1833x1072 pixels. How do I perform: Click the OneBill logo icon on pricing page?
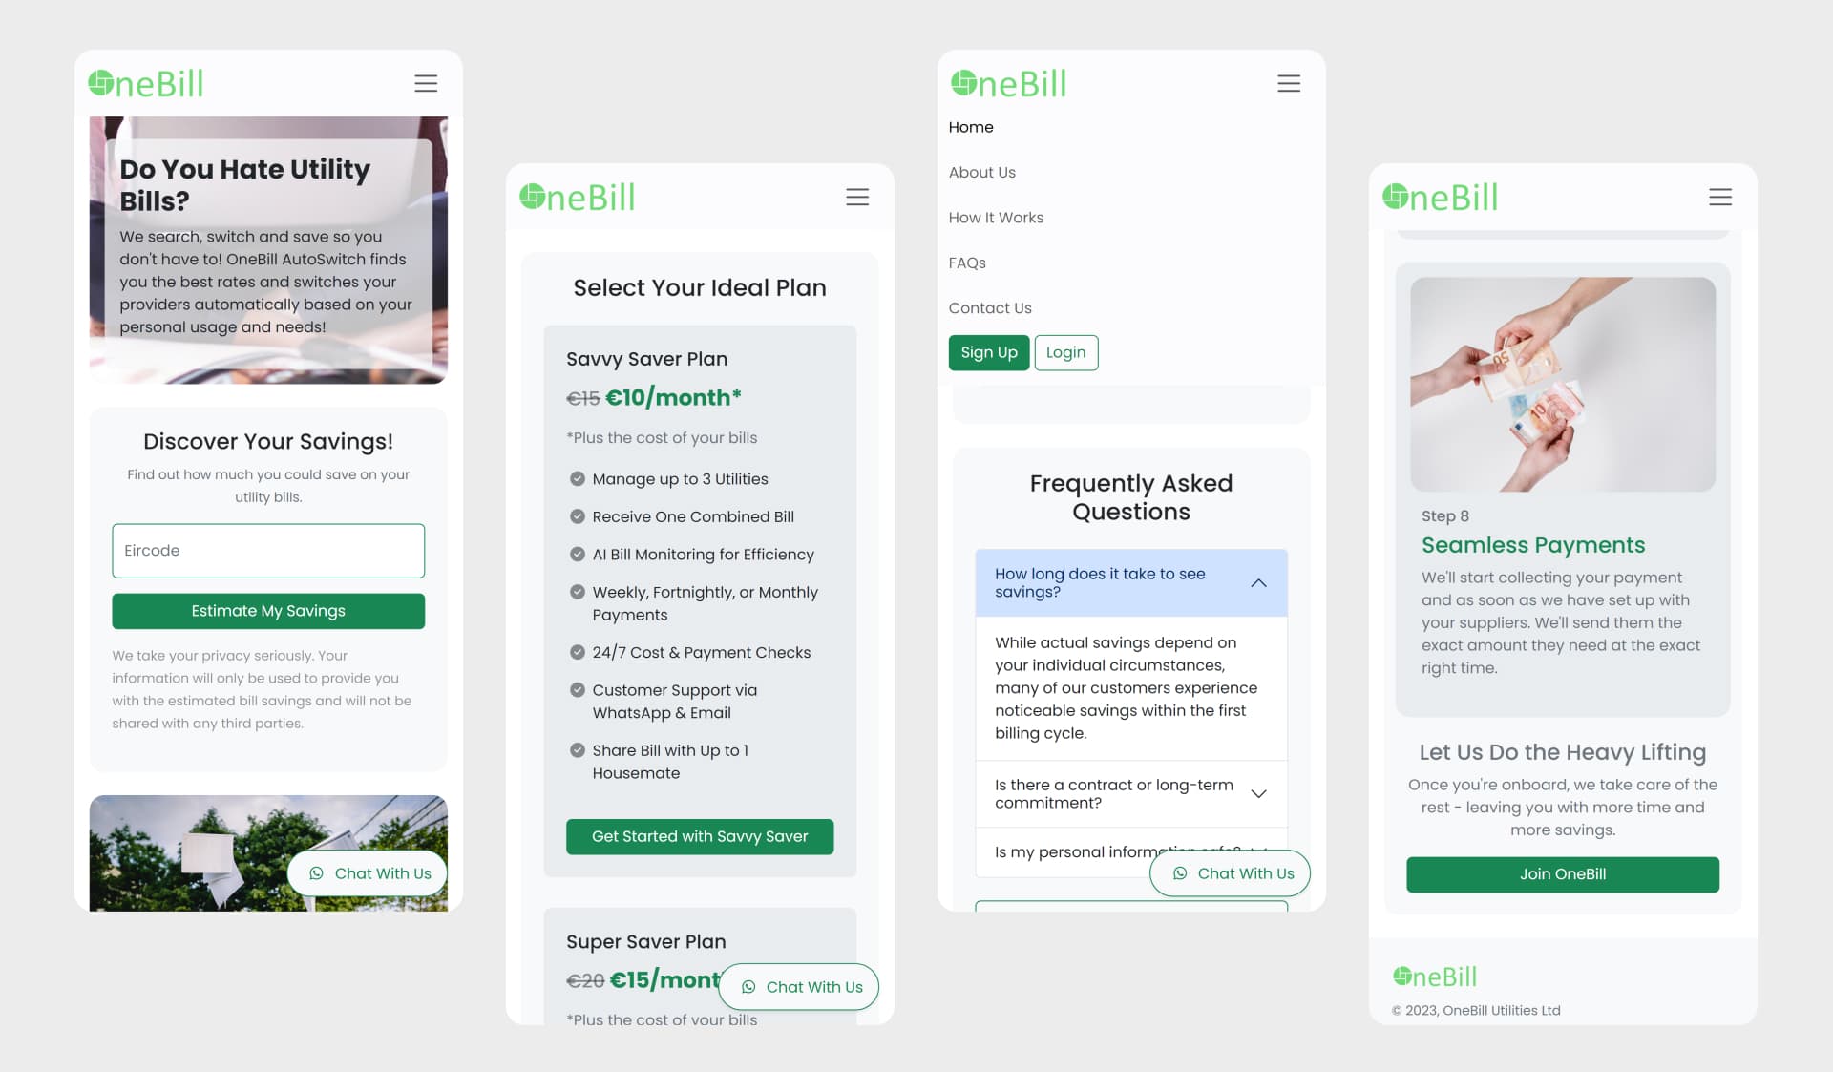(531, 196)
